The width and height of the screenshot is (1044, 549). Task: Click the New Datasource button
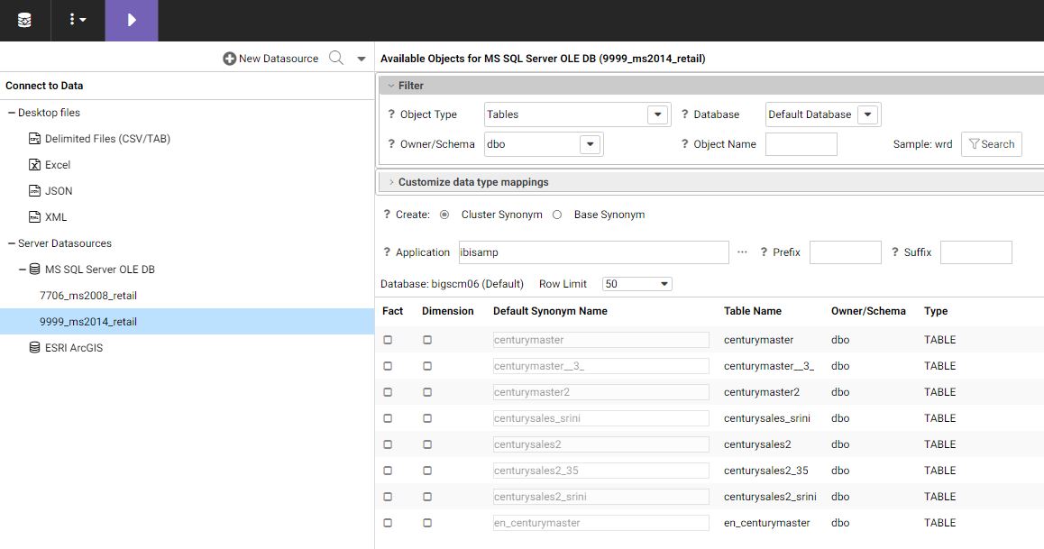[270, 59]
